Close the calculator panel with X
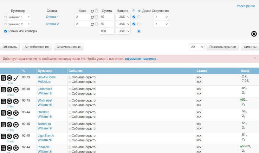The width and height of the screenshot is (259, 153). coord(254,34)
